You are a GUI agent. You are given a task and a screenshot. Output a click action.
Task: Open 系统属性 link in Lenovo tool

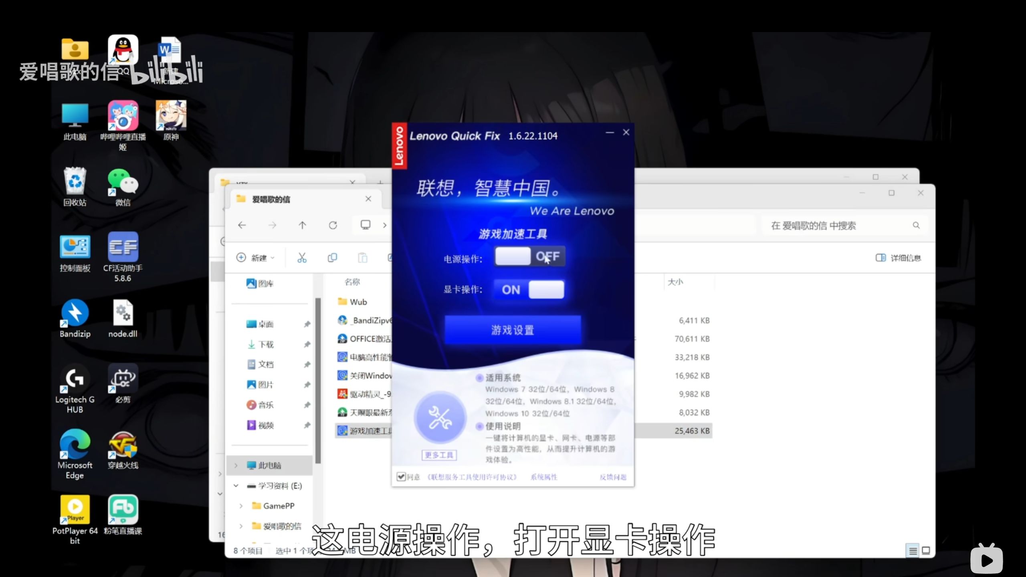coord(544,477)
